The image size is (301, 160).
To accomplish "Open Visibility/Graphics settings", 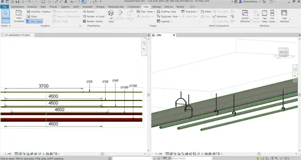I will 39,12.
